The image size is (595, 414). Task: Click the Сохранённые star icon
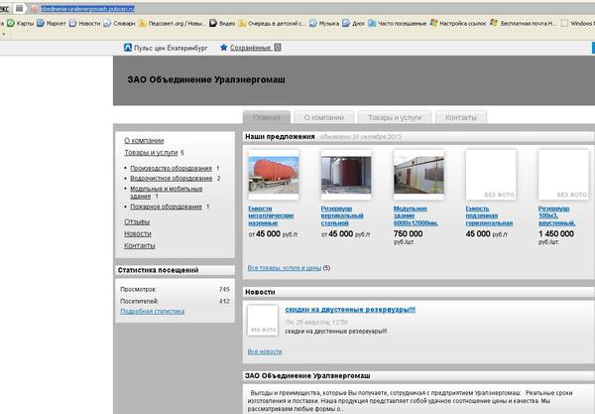[x=224, y=47]
